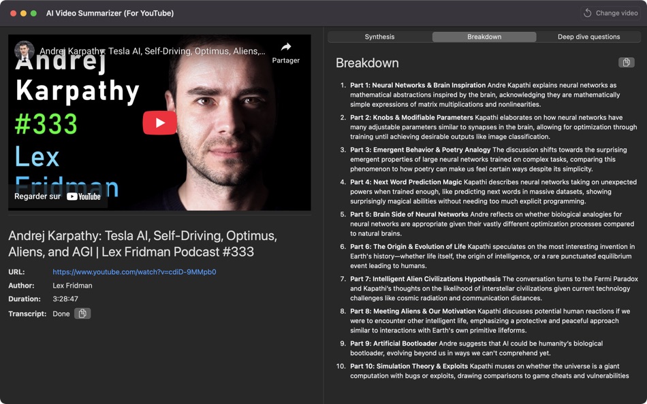
Task: Click Part 9: Artificial Bootloader
Action: coord(394,343)
